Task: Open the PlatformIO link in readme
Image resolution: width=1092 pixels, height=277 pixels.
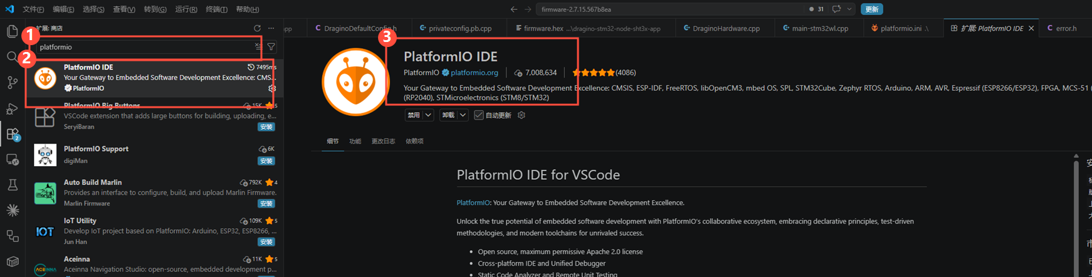Action: (473, 203)
